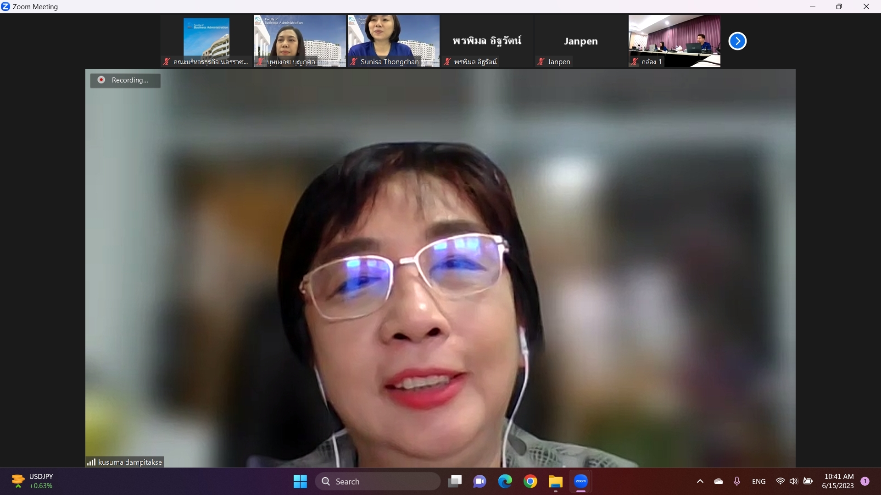Viewport: 881px width, 495px height.
Task: Open Sunisa Thongchan video thumbnail
Action: coord(394,41)
